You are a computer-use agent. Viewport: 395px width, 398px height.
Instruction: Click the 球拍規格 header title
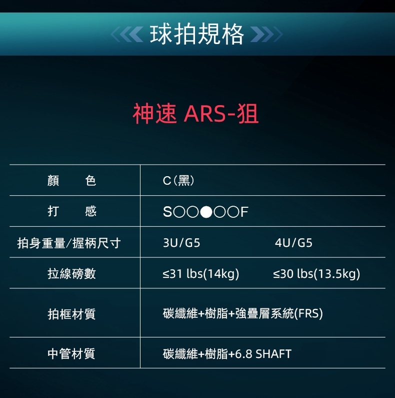[x=197, y=35]
